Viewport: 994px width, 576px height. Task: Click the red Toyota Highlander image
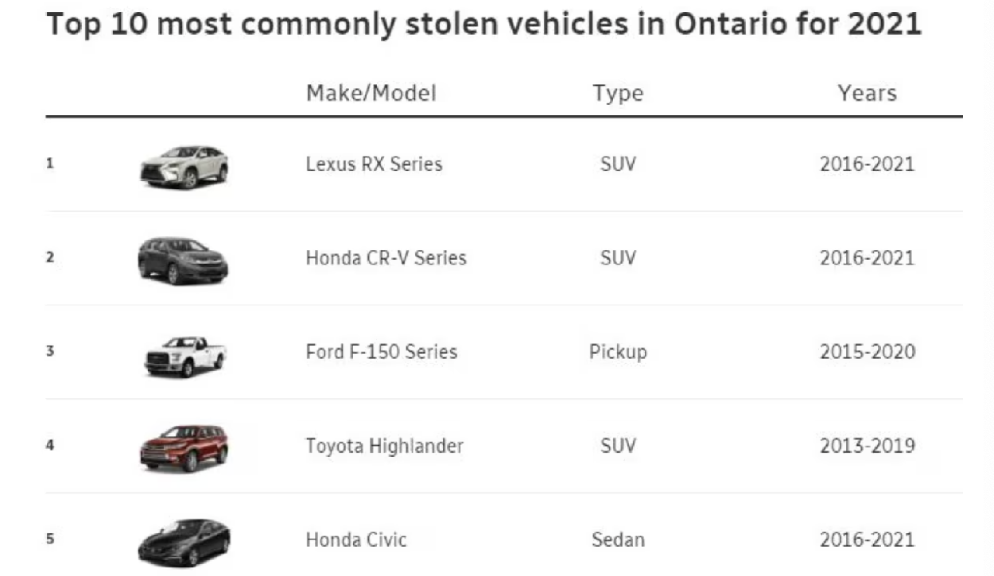(x=184, y=449)
